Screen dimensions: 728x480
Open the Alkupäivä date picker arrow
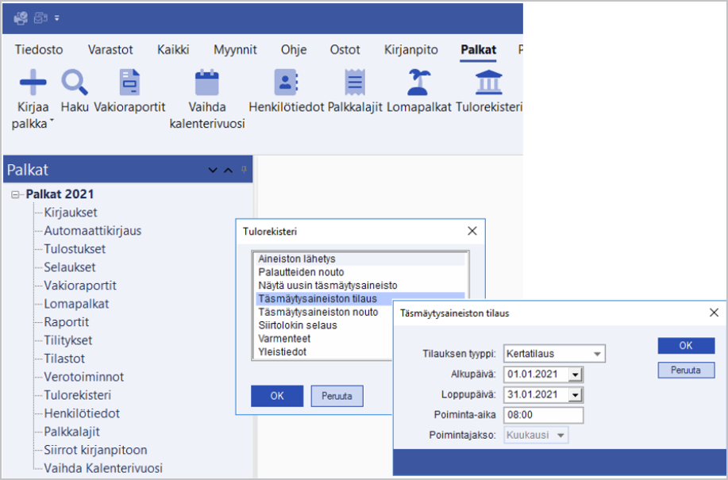[x=576, y=374]
